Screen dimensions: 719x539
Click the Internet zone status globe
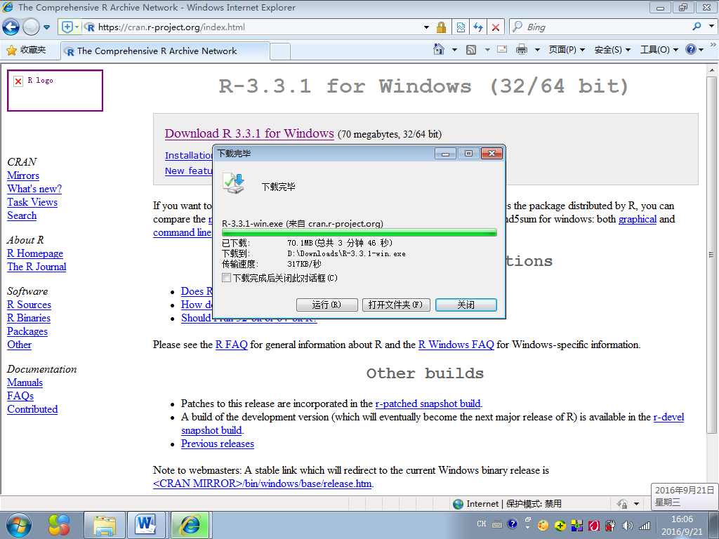click(x=458, y=504)
